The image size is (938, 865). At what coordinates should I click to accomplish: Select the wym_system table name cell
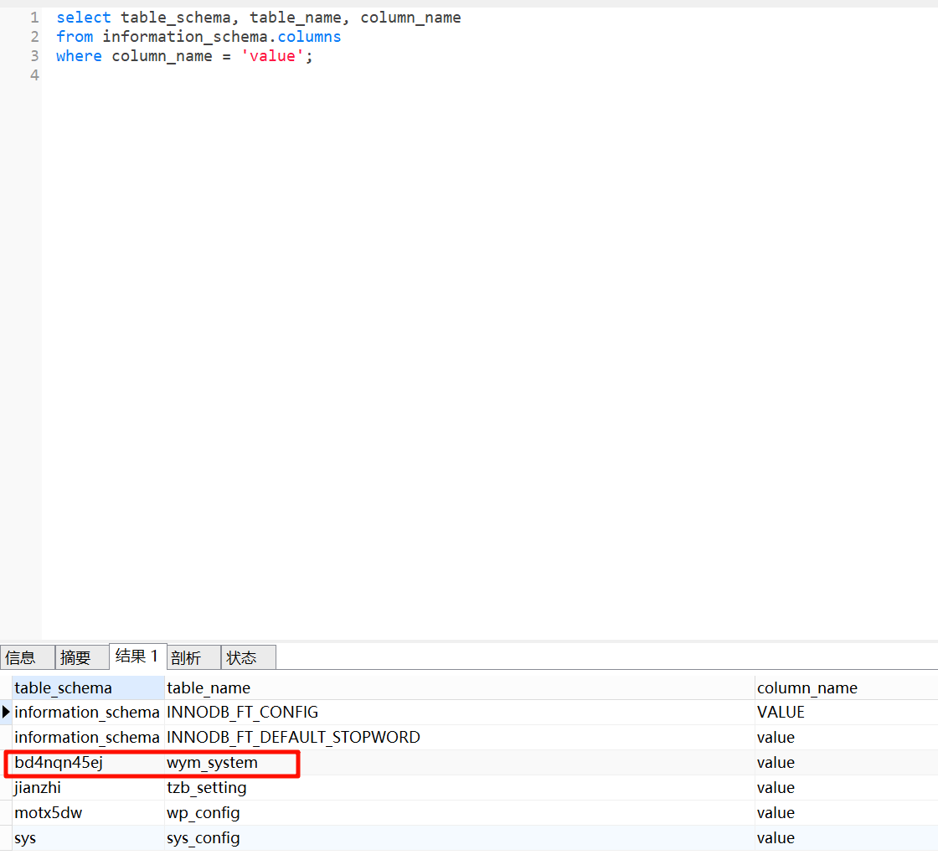pos(212,763)
